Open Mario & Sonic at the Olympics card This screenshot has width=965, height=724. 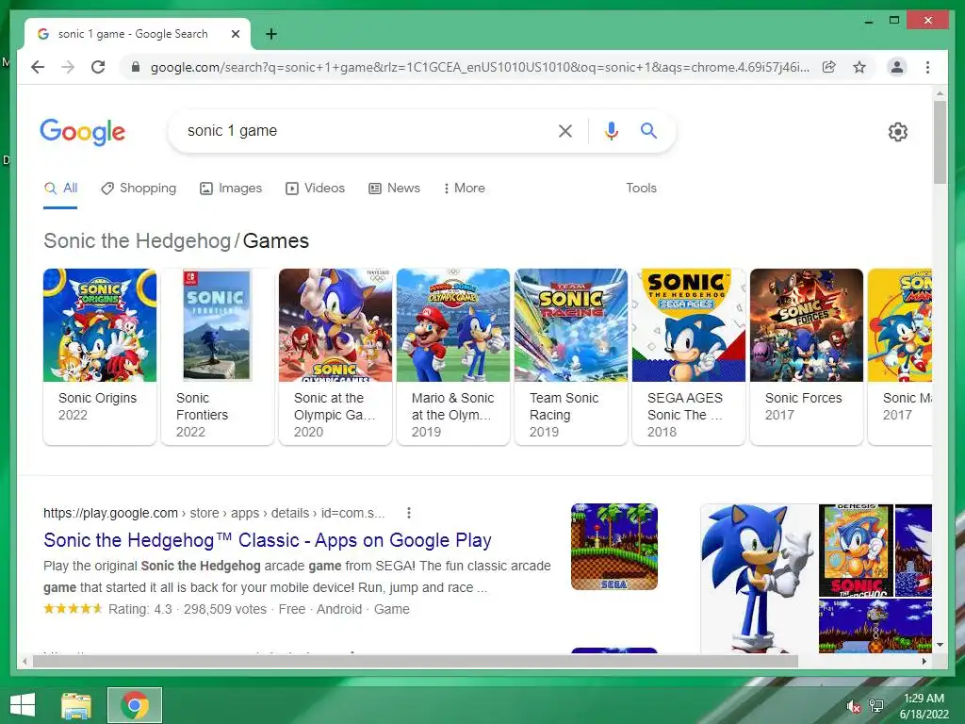click(x=453, y=355)
